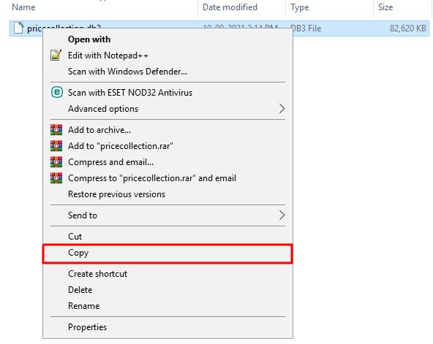The image size is (433, 344).
Task: Choose Copy from the context menu
Action: [167, 253]
